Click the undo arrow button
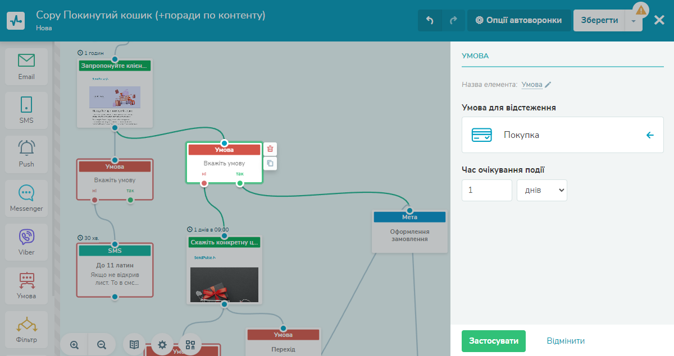This screenshot has height=356, width=674. pyautogui.click(x=430, y=20)
